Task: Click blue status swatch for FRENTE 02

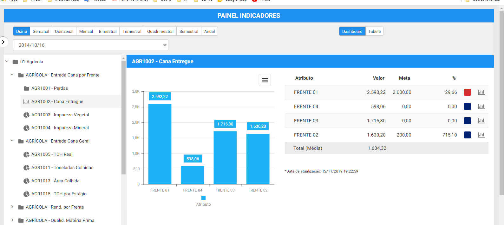Action: pyautogui.click(x=468, y=135)
